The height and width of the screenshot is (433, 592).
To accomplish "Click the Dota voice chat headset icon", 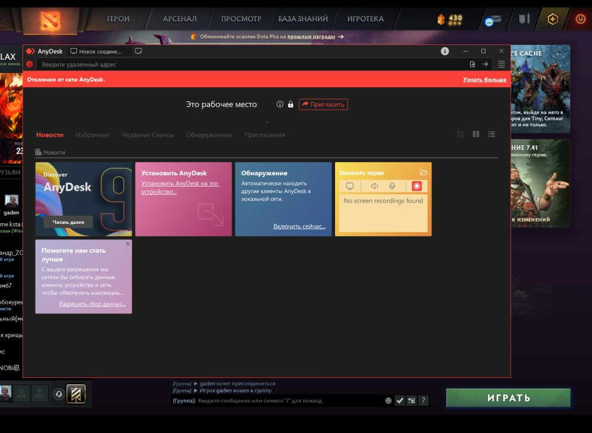I will 59,394.
